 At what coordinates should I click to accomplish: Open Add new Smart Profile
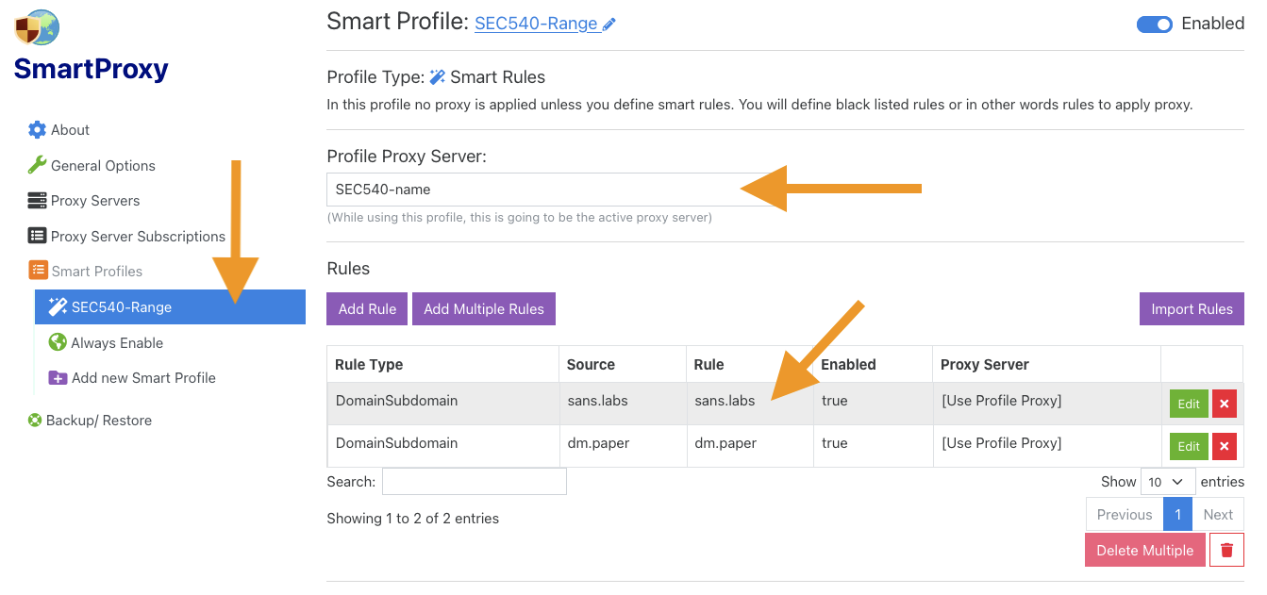click(142, 378)
